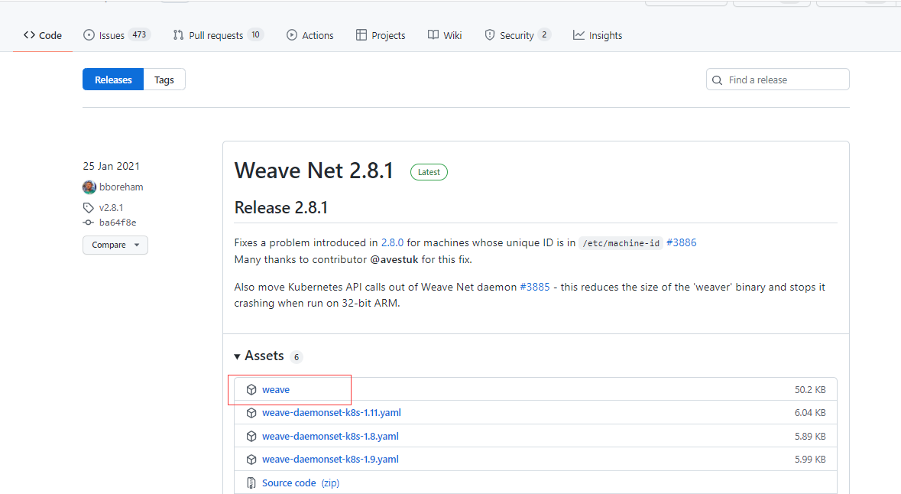Click the Projects table icon
This screenshot has width=901, height=494.
pos(361,35)
